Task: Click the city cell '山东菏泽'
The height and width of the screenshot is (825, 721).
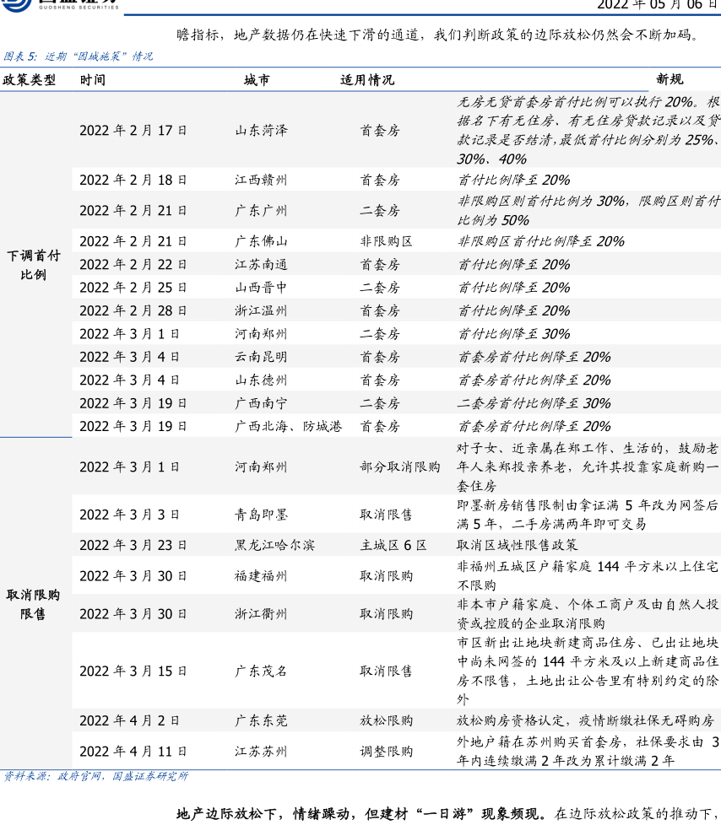Action: [261, 131]
